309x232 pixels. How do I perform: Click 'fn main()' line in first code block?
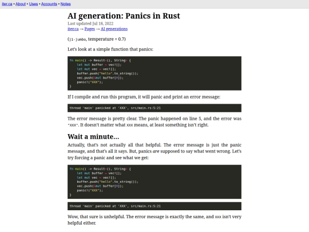click(100, 60)
